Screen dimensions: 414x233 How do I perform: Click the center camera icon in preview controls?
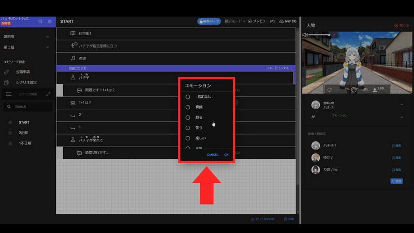[x=354, y=90]
